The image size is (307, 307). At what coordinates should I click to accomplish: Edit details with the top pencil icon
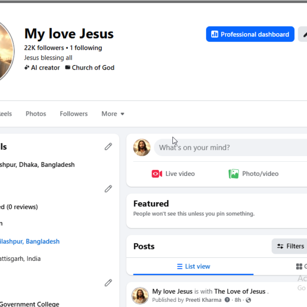[108, 146]
